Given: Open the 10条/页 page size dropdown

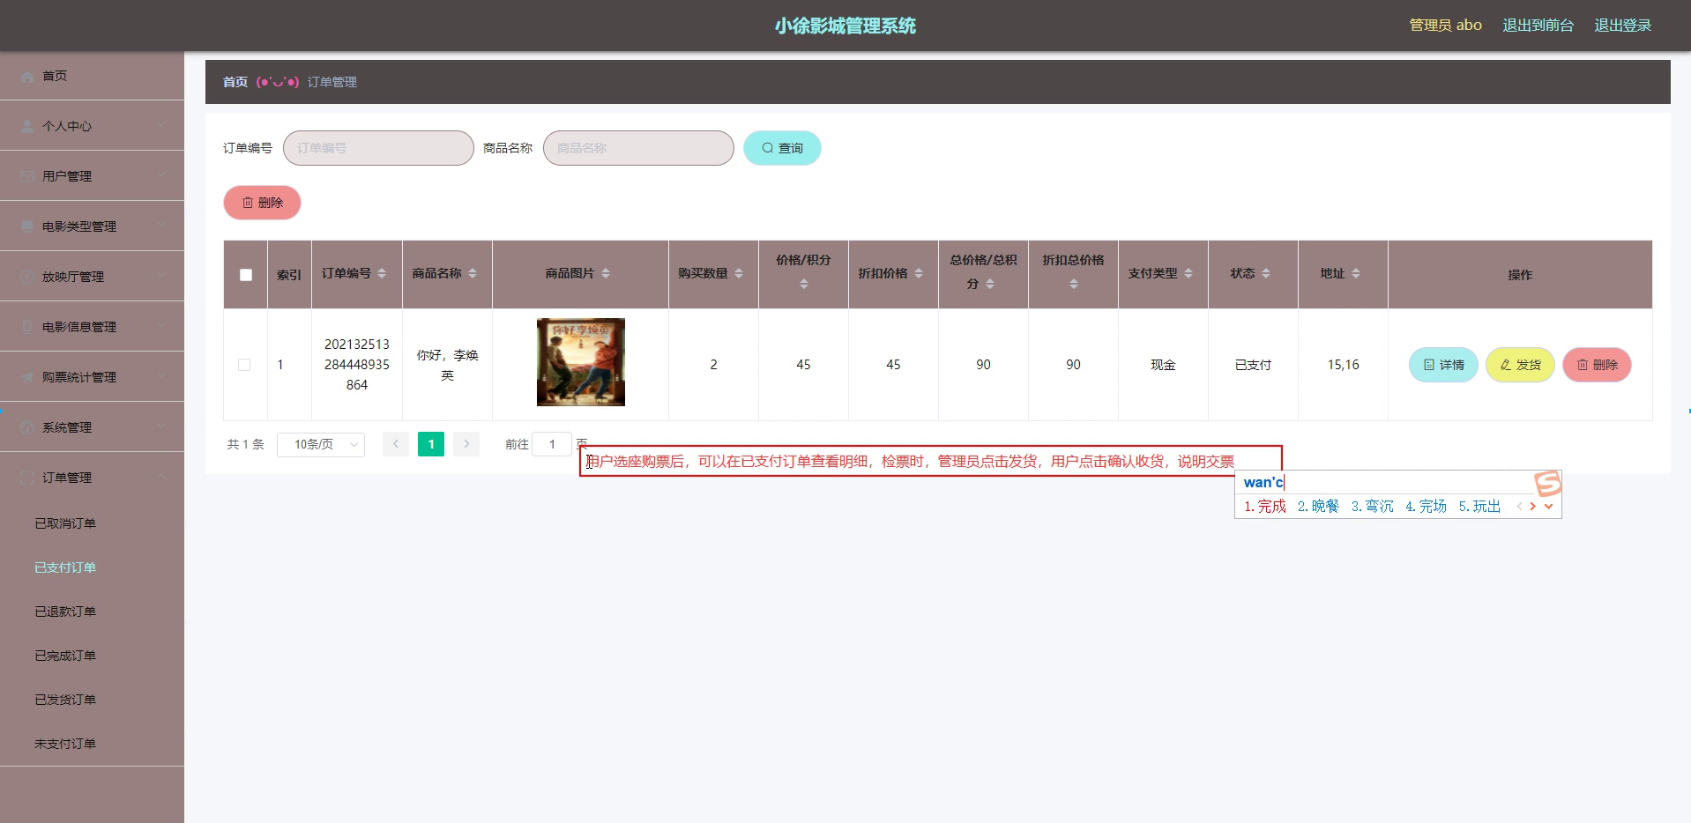Looking at the screenshot, I should pyautogui.click(x=321, y=445).
